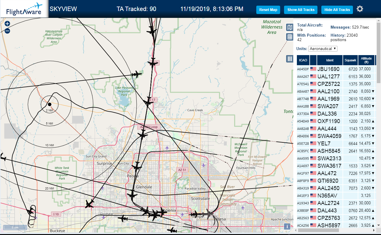The image size is (381, 235).
Task: Select the aircraft icon at map top
Action: tap(152, 31)
